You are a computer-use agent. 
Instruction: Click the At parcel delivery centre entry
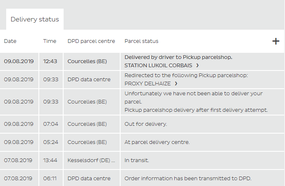coord(157,142)
